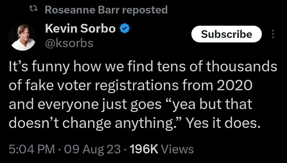Open Kevin Sorbo's profile picture
This screenshot has width=287, height=163.
click(22, 37)
